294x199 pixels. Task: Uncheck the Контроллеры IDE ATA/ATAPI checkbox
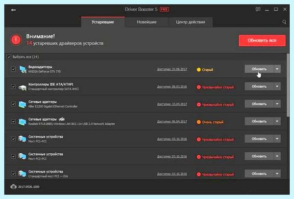coord(13,86)
